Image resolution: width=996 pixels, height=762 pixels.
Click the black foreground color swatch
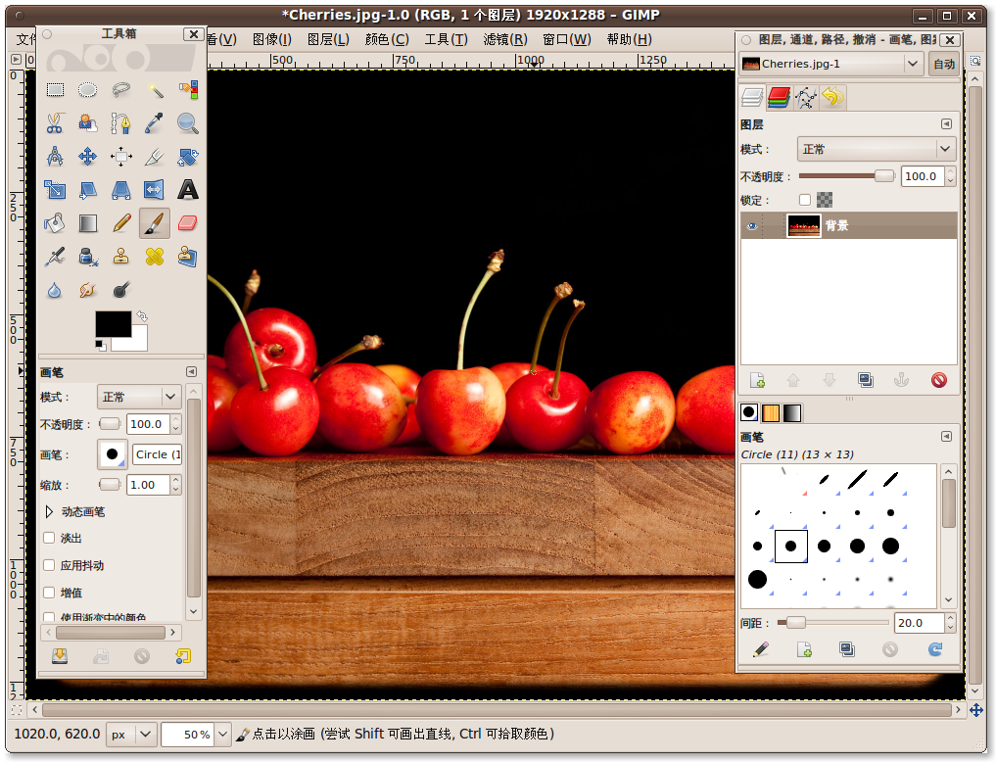tap(112, 324)
